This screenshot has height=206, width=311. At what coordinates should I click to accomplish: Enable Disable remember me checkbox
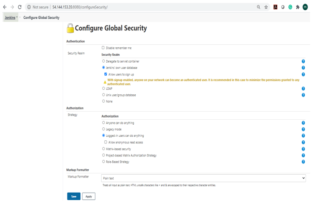(103, 48)
